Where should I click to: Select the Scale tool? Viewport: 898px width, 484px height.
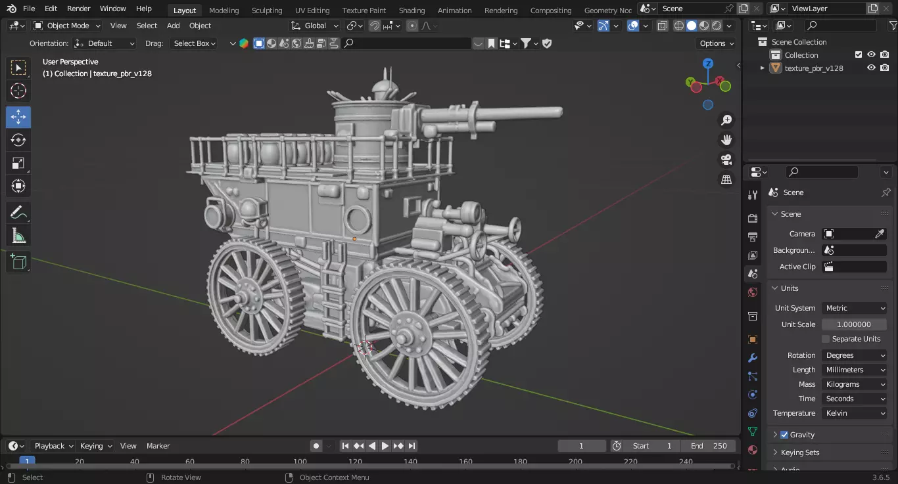(18, 163)
